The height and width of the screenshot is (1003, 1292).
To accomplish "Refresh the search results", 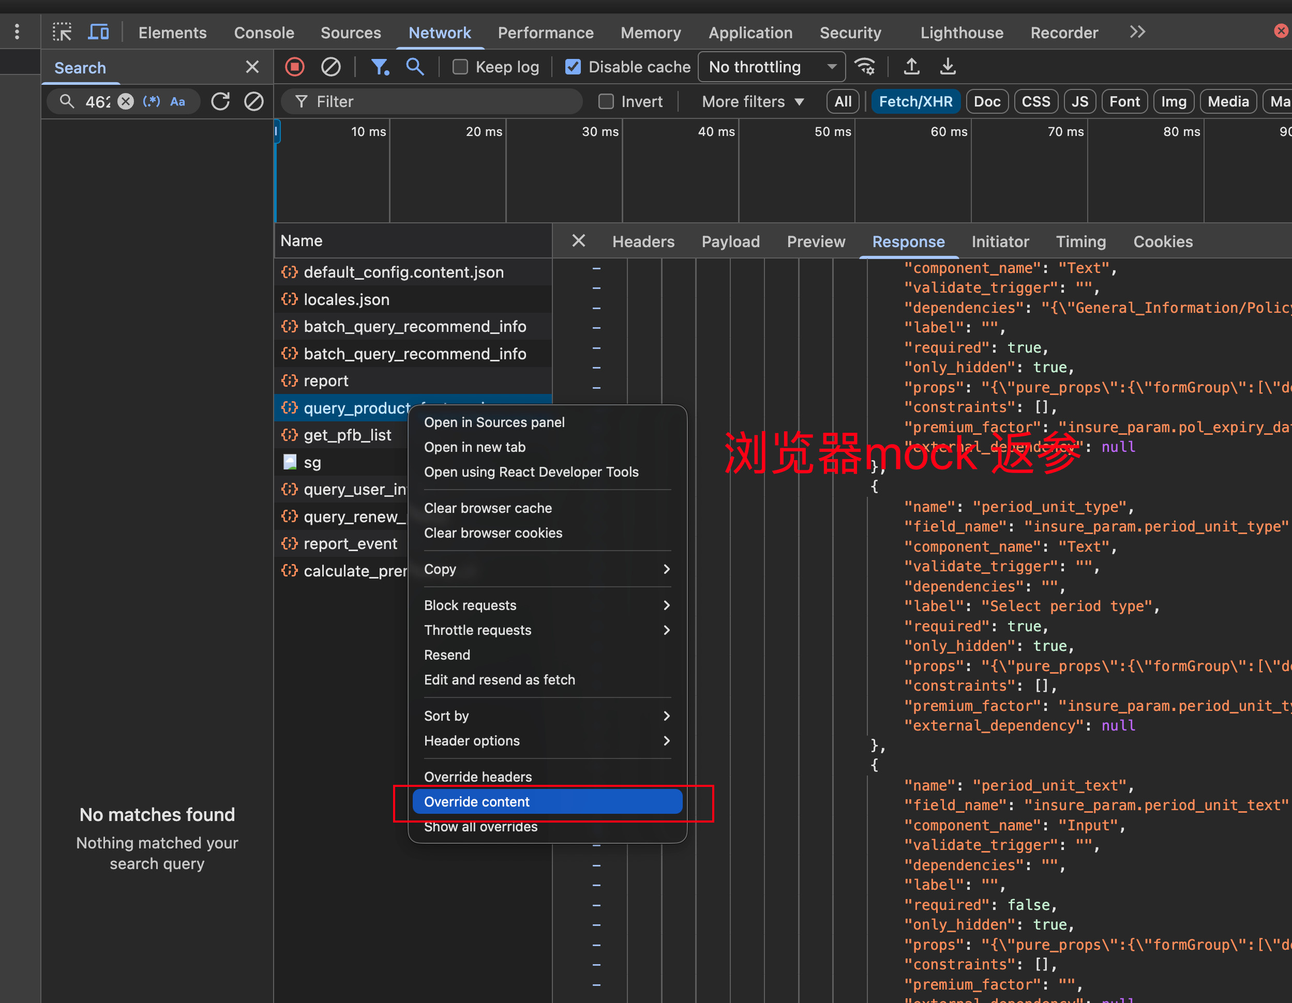I will [221, 102].
